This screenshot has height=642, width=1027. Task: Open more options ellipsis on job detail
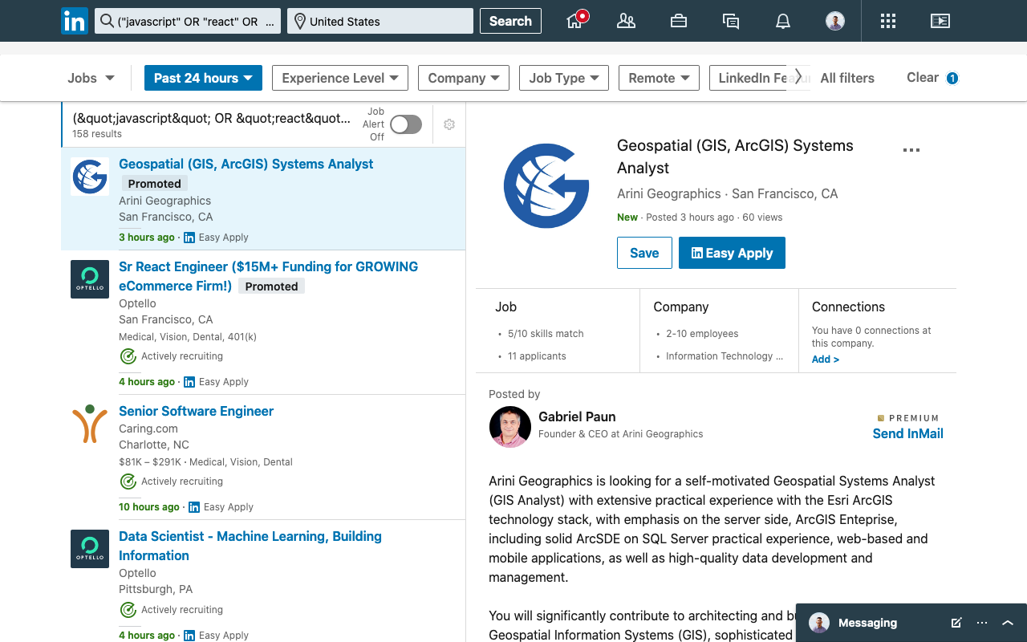(x=911, y=150)
